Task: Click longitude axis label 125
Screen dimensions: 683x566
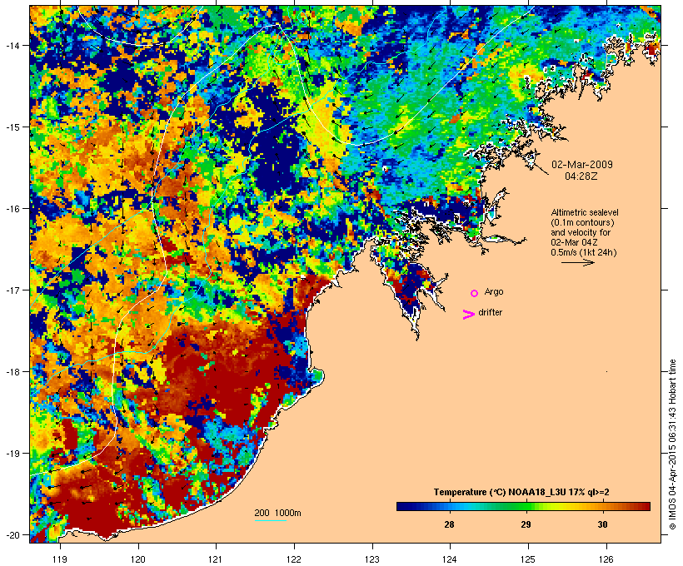Action: click(528, 559)
